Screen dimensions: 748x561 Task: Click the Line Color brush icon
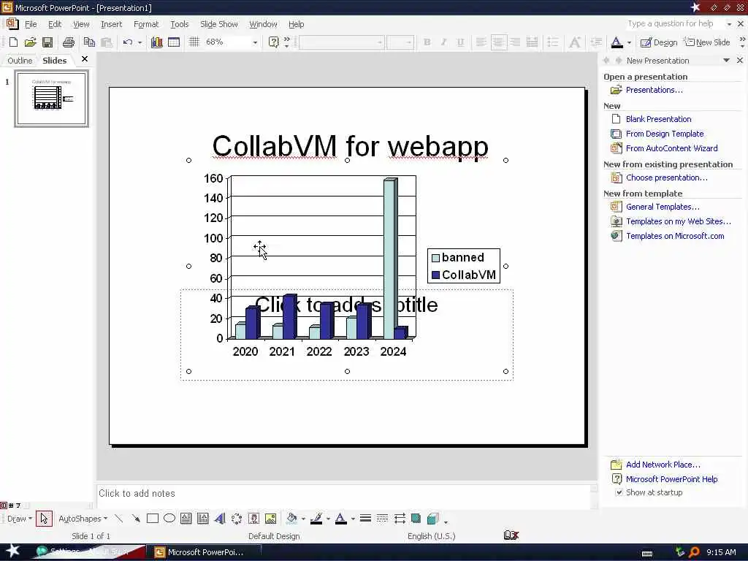[316, 519]
